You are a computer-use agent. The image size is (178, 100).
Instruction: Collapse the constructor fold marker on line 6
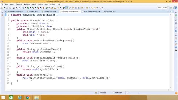click(x=10, y=29)
